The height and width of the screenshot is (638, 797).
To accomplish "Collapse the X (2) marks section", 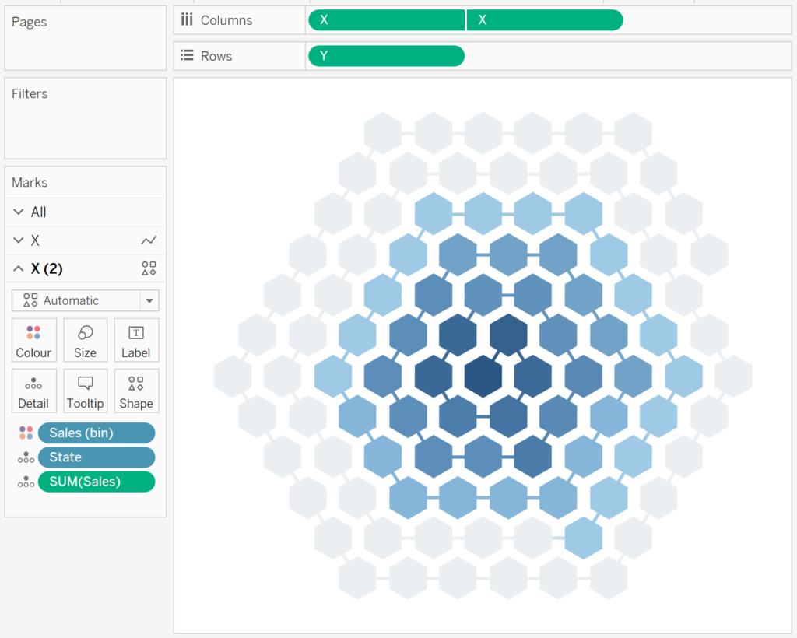I will (x=19, y=268).
